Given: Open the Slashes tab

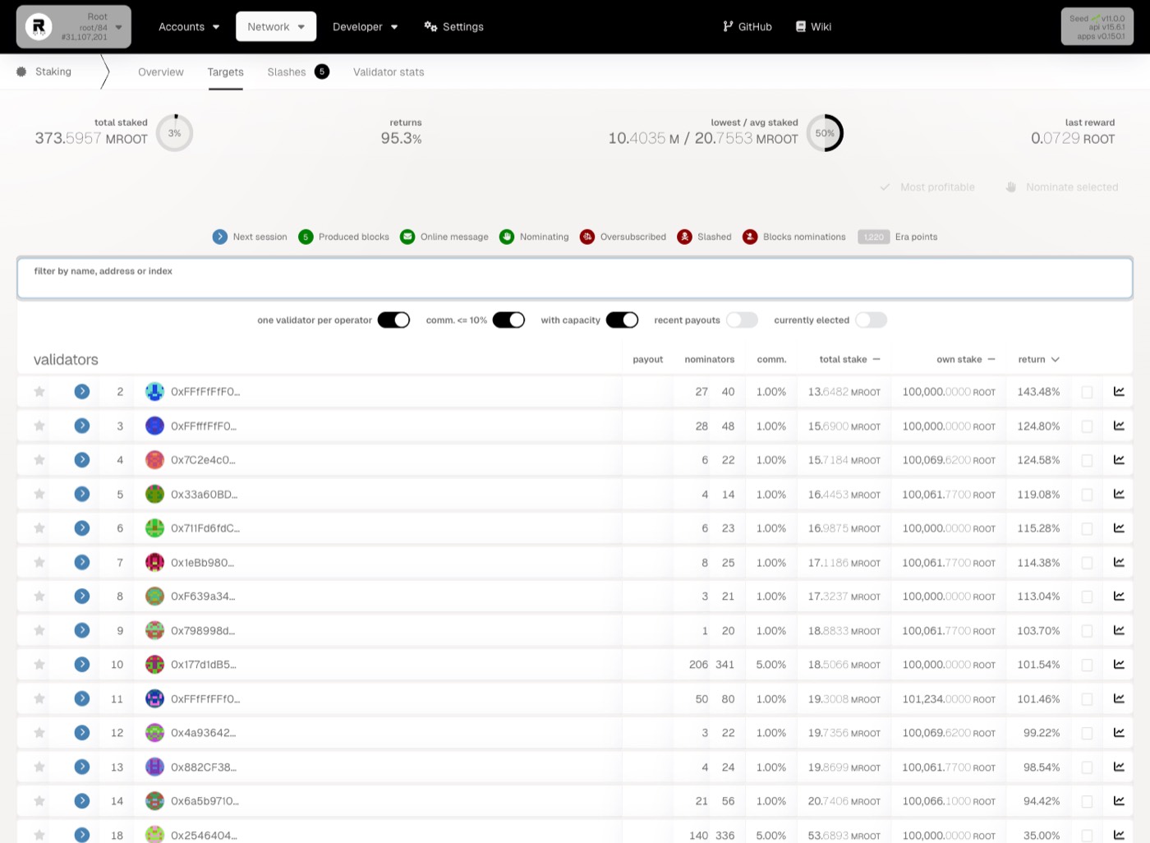Looking at the screenshot, I should pos(297,72).
